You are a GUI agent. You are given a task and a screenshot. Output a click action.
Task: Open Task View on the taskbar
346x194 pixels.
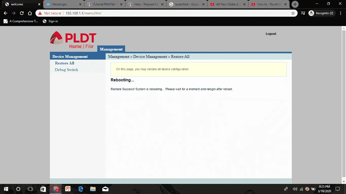click(30, 189)
